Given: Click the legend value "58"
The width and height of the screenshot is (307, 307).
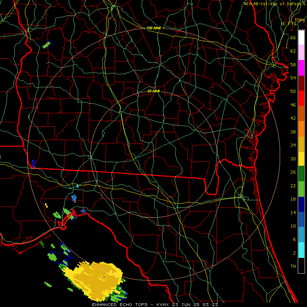Looking at the screenshot, I should click(293, 64).
